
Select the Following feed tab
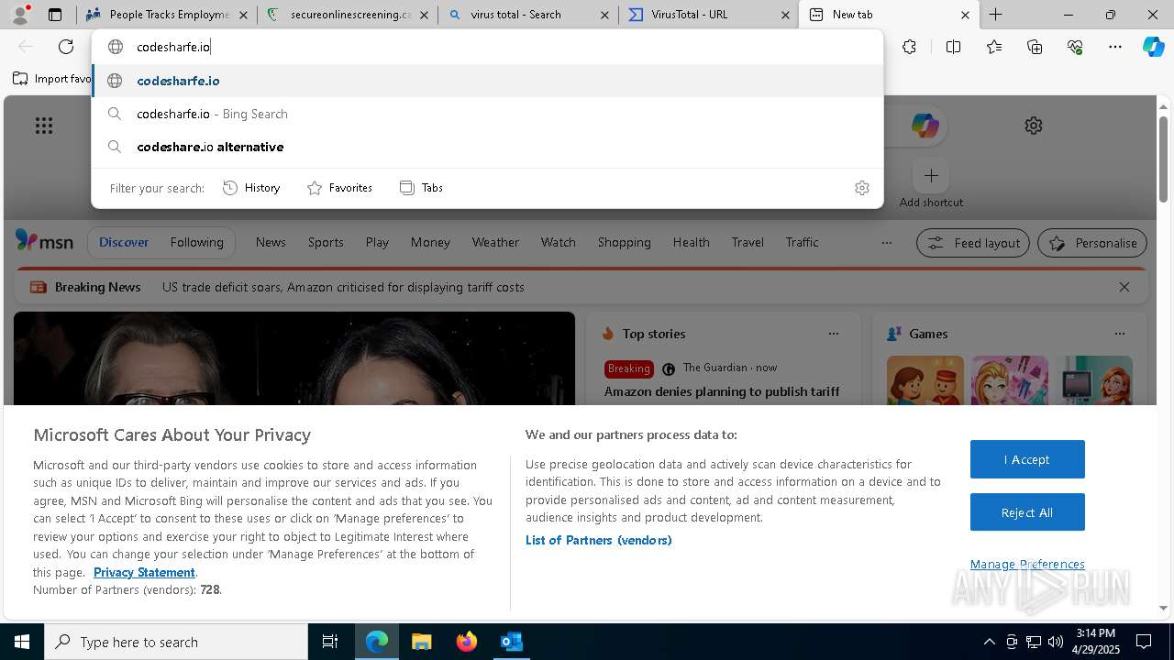click(x=196, y=243)
